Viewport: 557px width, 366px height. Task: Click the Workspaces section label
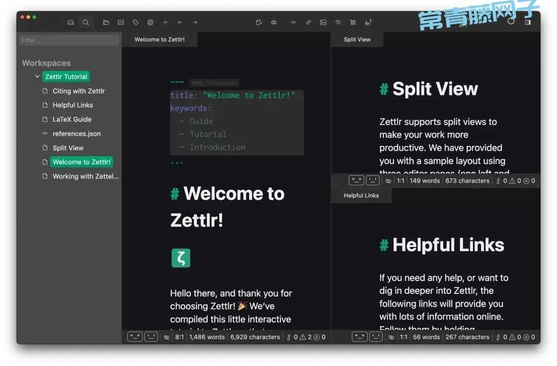[46, 63]
